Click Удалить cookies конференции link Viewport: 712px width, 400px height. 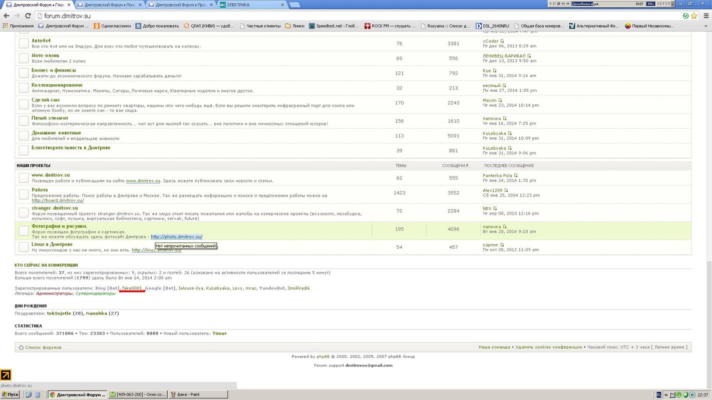point(548,347)
